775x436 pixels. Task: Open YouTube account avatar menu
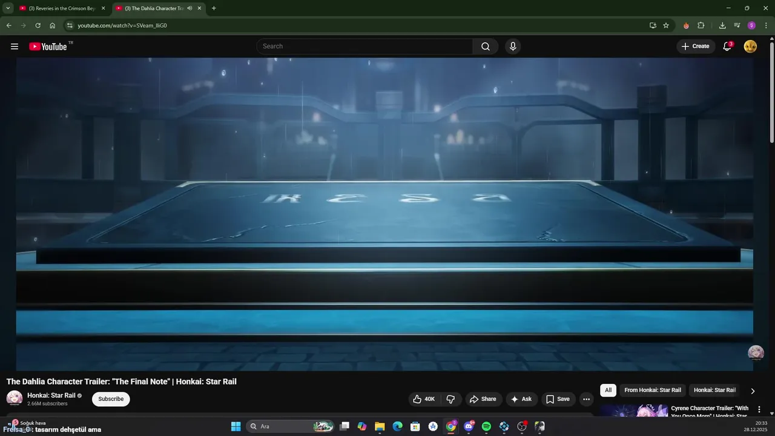pyautogui.click(x=750, y=47)
